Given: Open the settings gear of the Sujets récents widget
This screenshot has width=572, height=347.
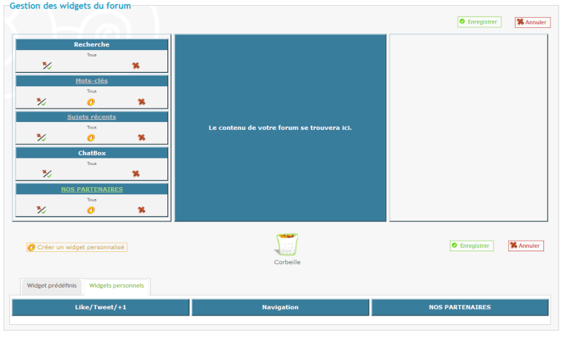Looking at the screenshot, I should 91,138.
